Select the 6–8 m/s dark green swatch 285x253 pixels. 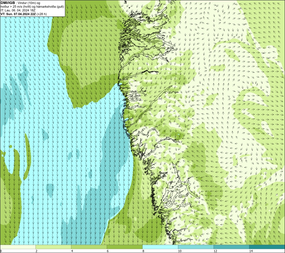pyautogui.click(x=125, y=247)
